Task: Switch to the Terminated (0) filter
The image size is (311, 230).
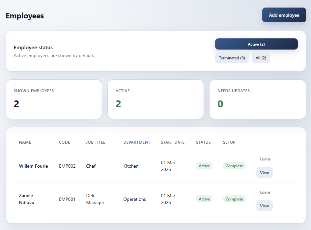Action: point(232,58)
